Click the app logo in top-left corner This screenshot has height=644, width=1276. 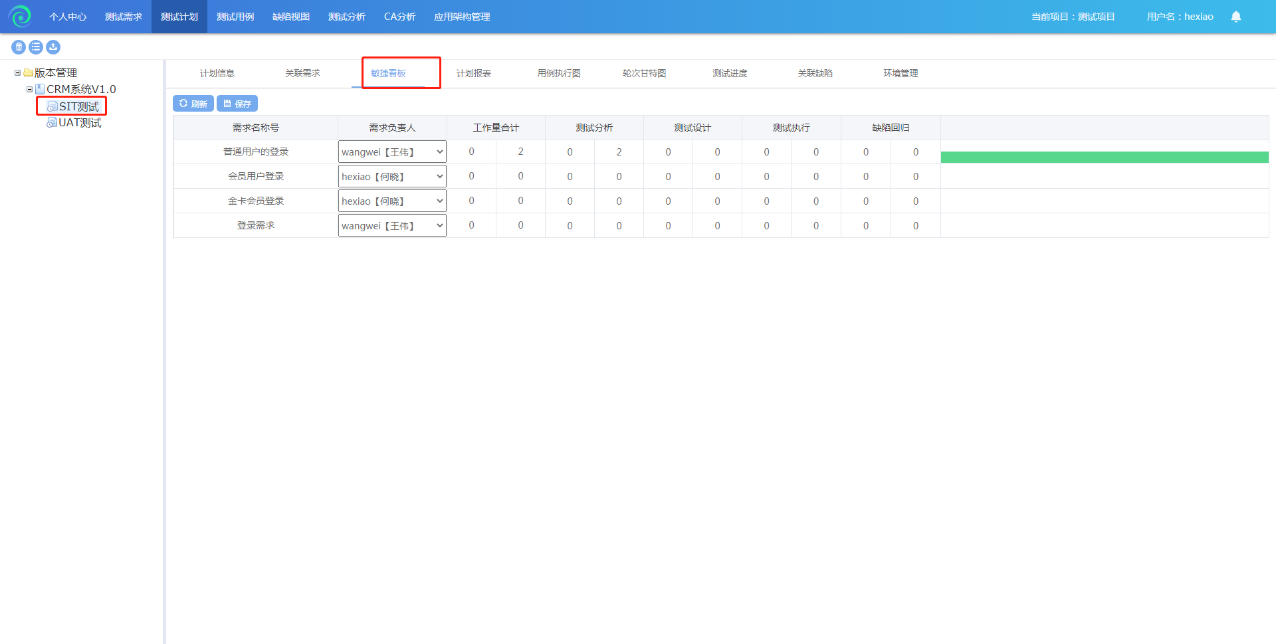tap(20, 17)
